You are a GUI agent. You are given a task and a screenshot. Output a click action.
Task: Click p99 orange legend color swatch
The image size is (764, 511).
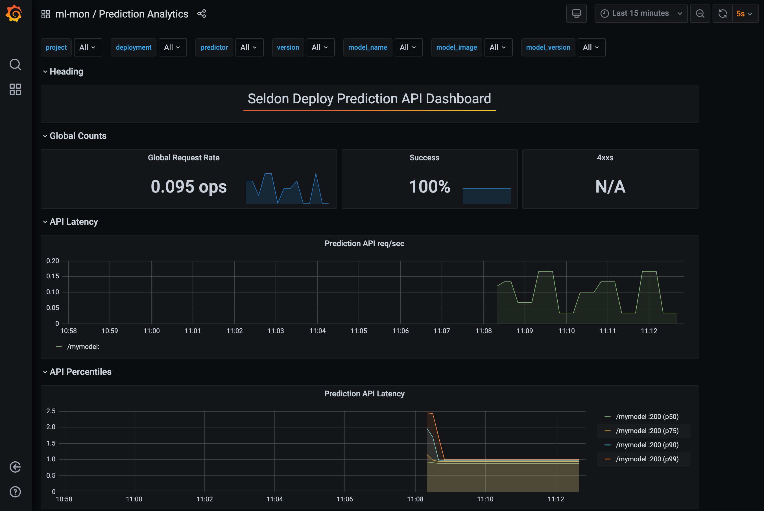click(608, 459)
